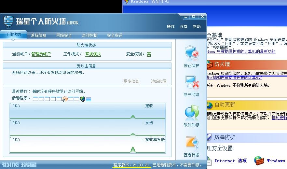
Task: Click the 系统启动以来，还没有发现对系统的攻击 text
Action: pos(48,73)
